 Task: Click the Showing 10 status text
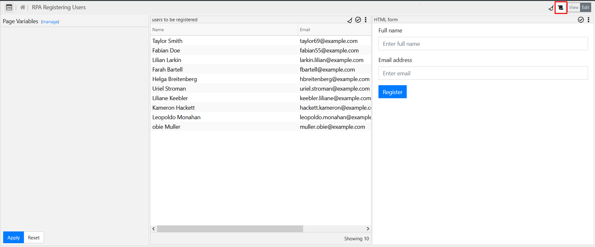[356, 238]
